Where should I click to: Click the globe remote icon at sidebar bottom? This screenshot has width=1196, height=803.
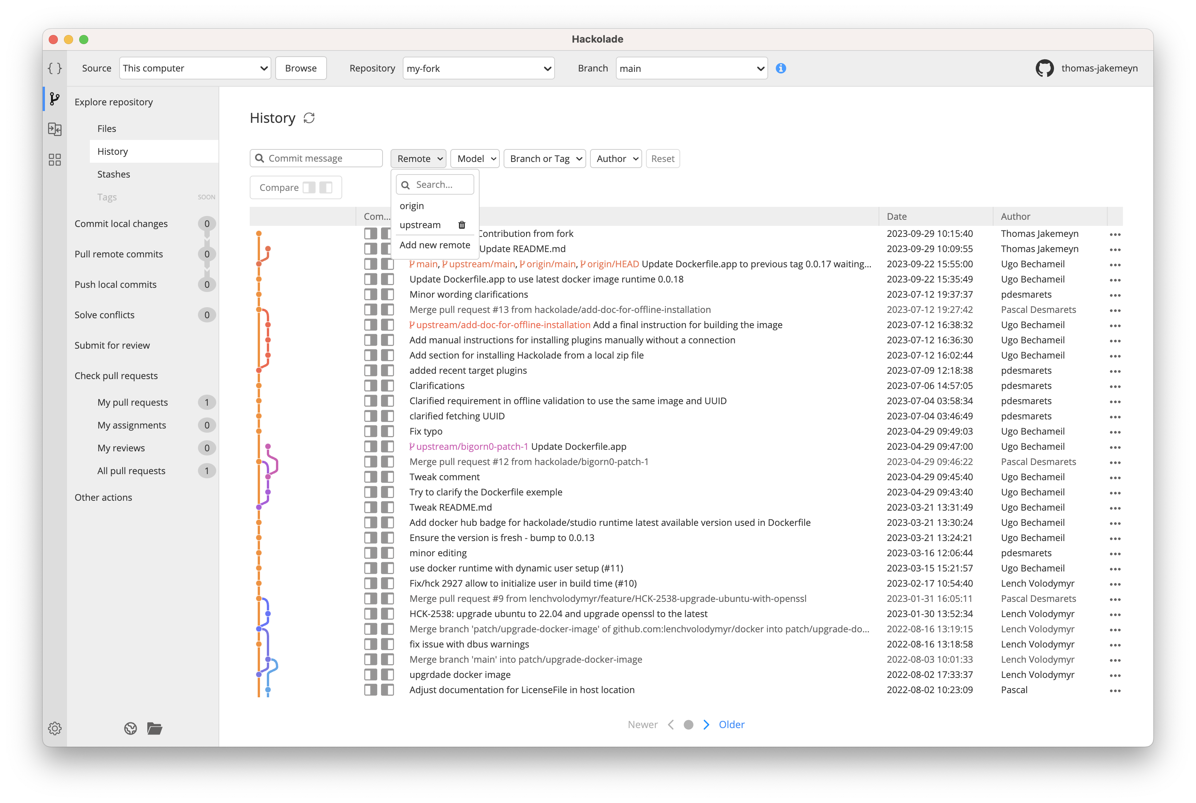coord(131,728)
